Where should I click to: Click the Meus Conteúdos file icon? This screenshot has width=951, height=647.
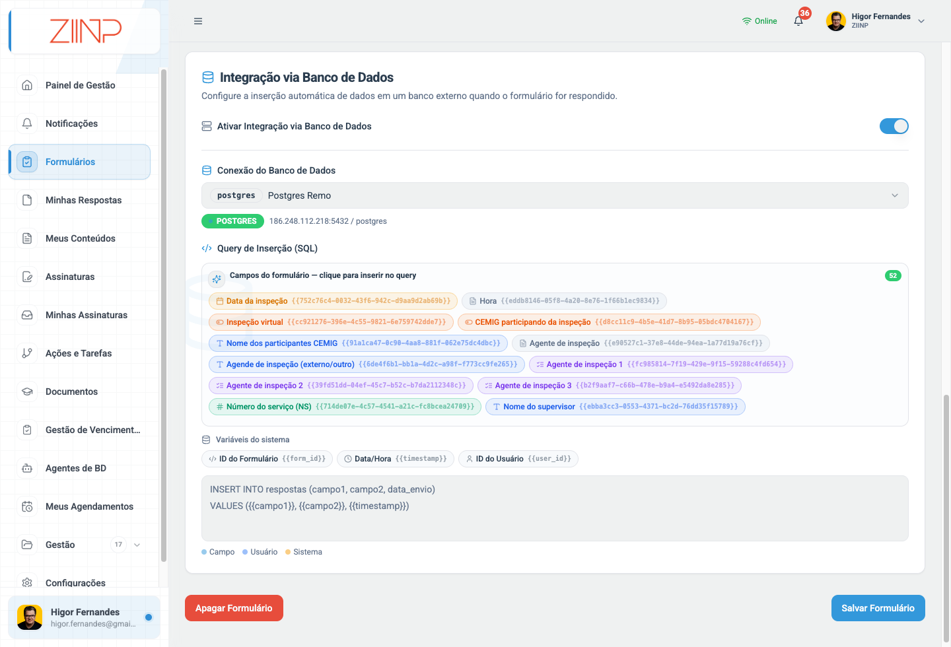(27, 238)
